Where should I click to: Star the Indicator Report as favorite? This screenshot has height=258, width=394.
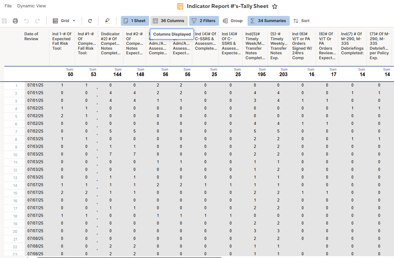(x=275, y=6)
